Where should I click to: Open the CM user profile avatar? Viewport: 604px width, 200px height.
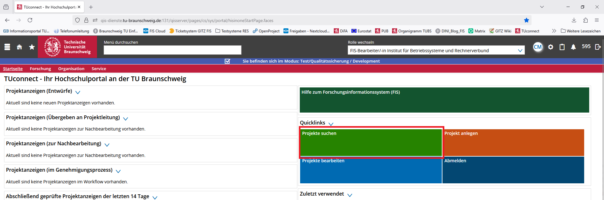[x=538, y=47]
